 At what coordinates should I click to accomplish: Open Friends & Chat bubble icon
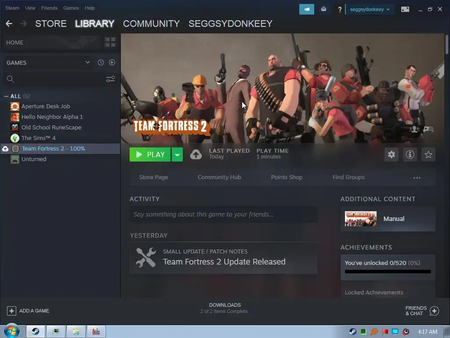point(434,311)
